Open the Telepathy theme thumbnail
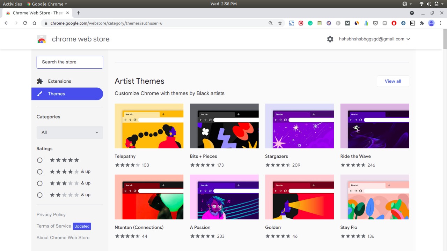 point(149,126)
